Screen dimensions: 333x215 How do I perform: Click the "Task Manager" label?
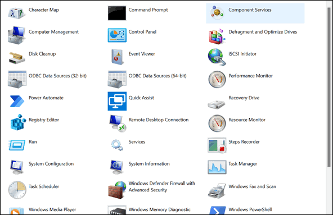coord(242,164)
